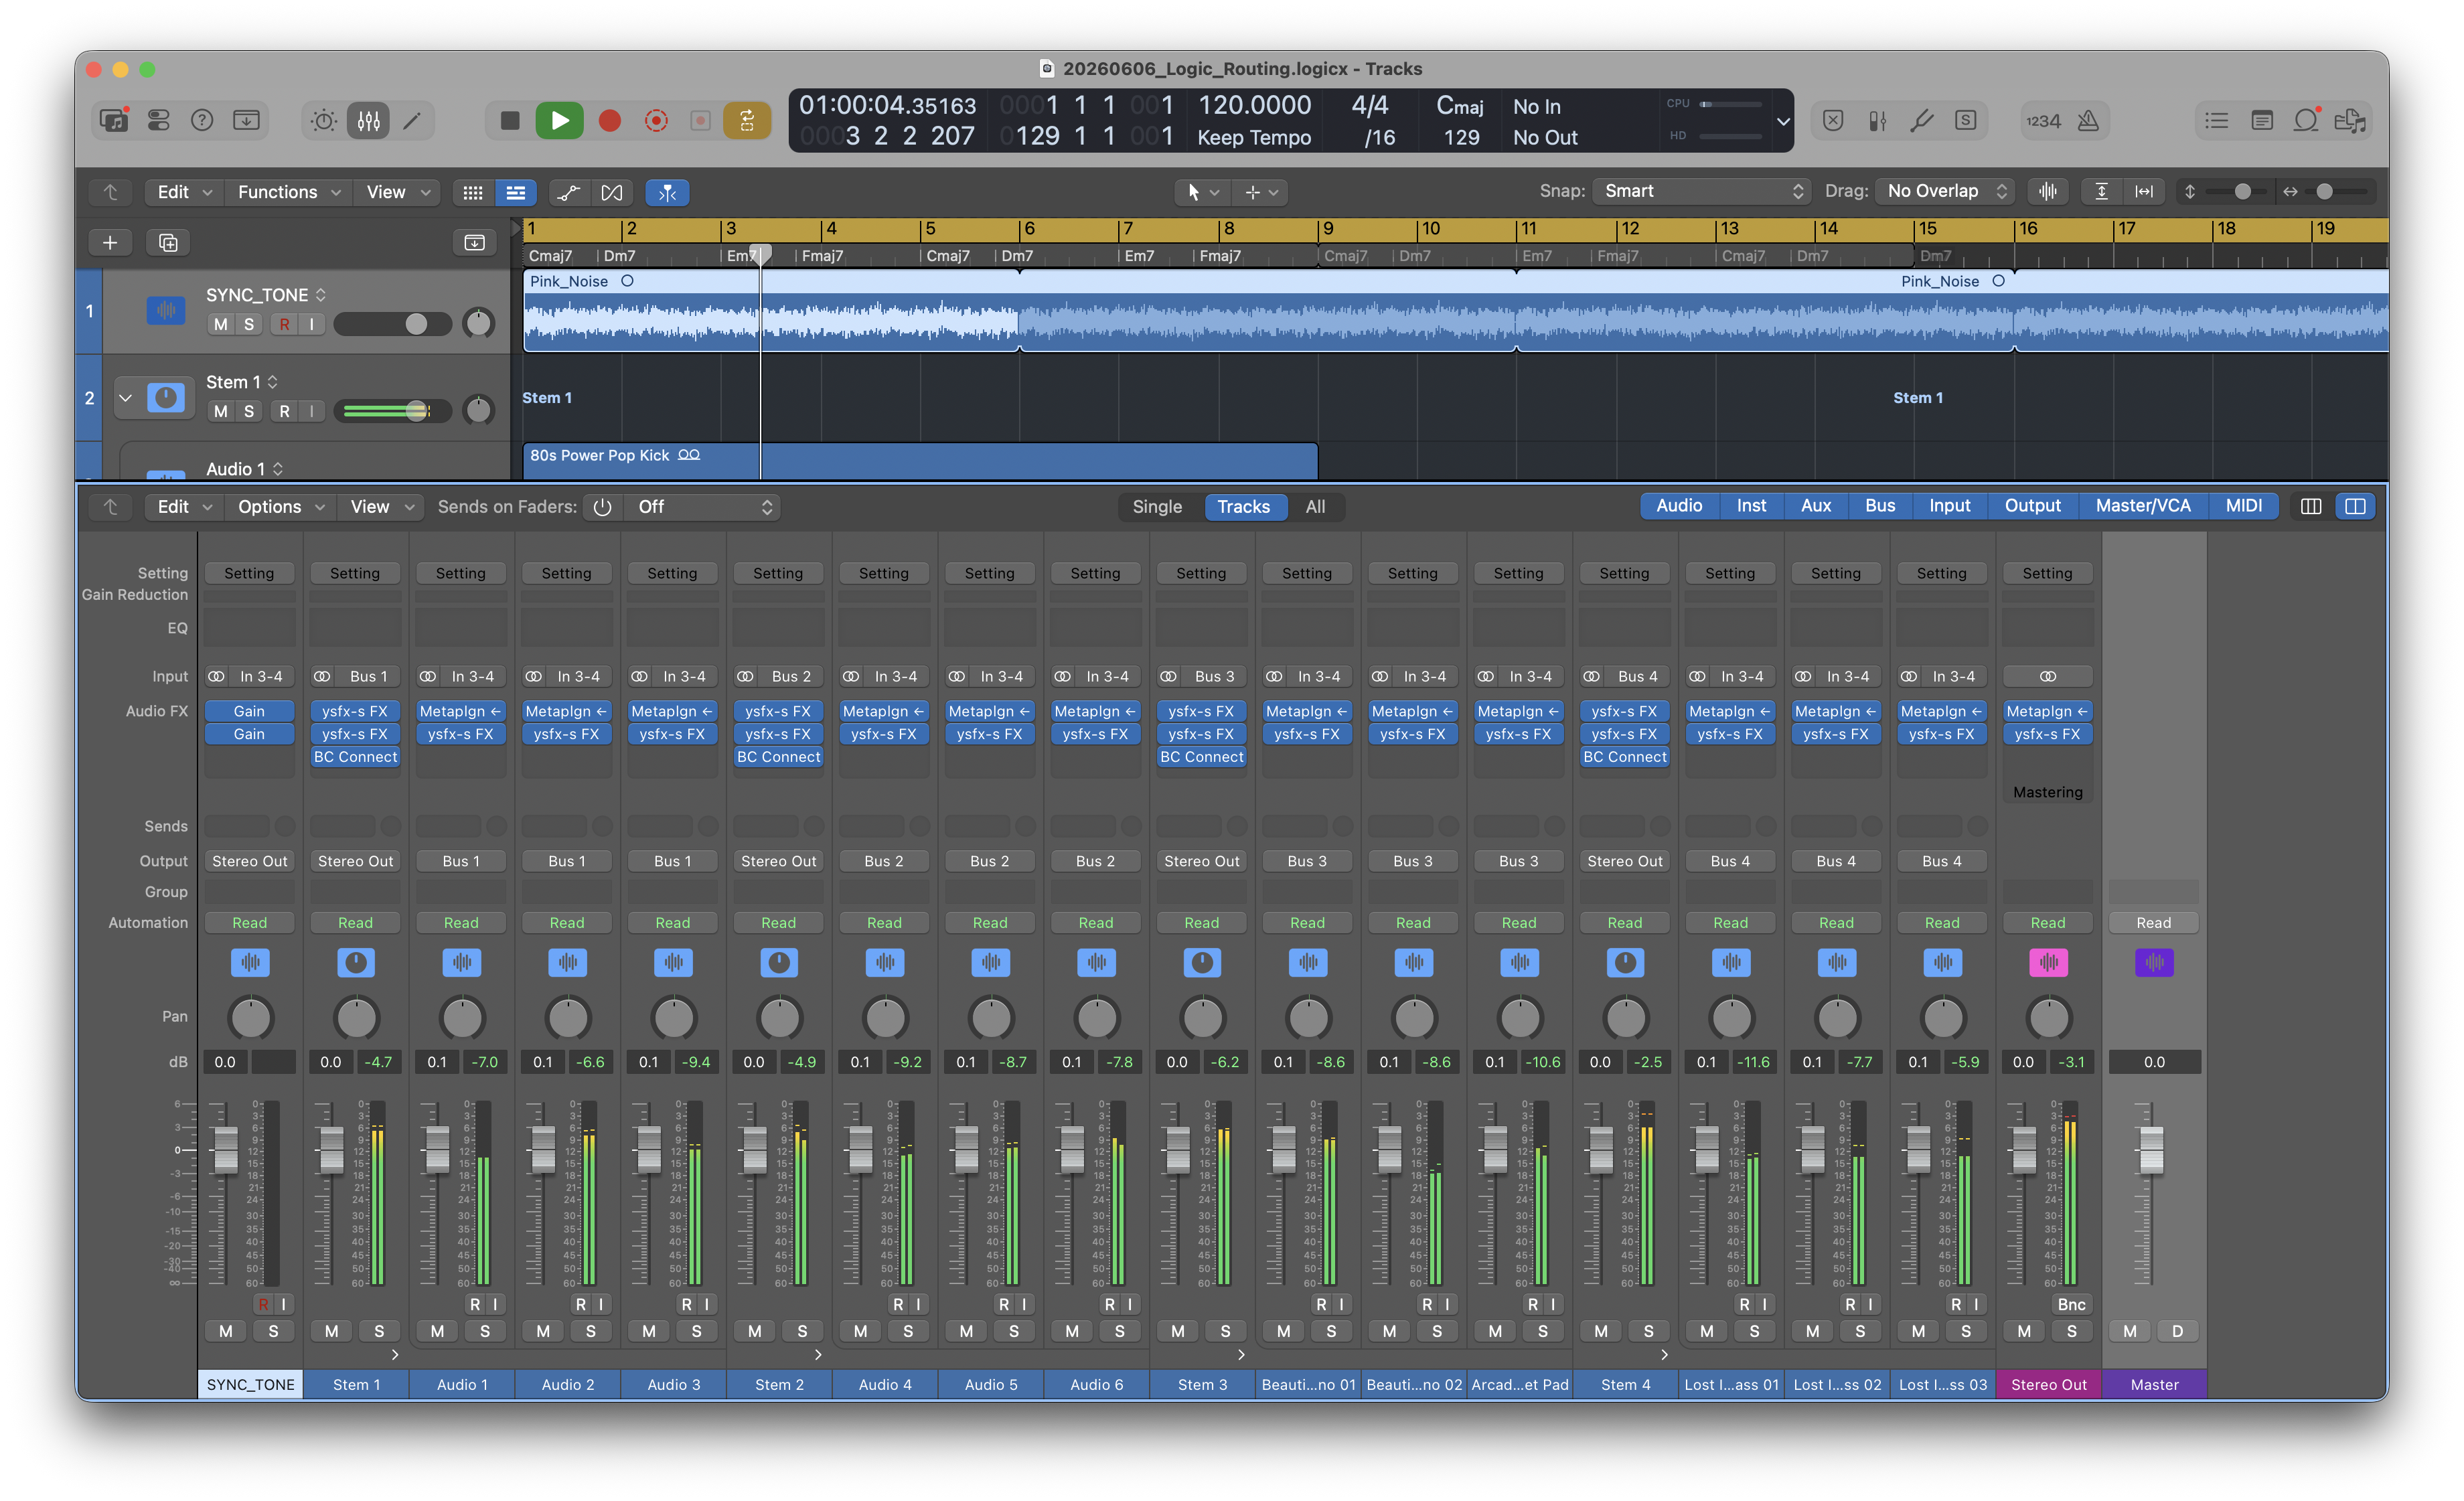Open the List Editors icon
This screenshot has width=2464, height=1501.
(2217, 121)
